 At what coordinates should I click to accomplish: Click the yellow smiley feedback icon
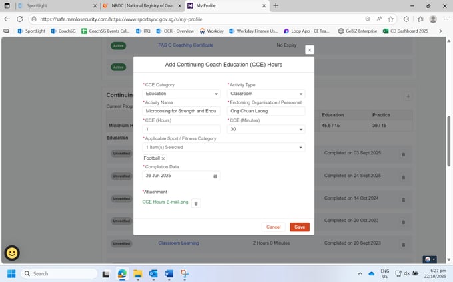pyautogui.click(x=12, y=253)
